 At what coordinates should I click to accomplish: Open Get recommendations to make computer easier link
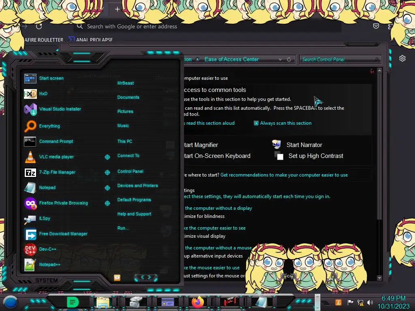pyautogui.click(x=284, y=175)
